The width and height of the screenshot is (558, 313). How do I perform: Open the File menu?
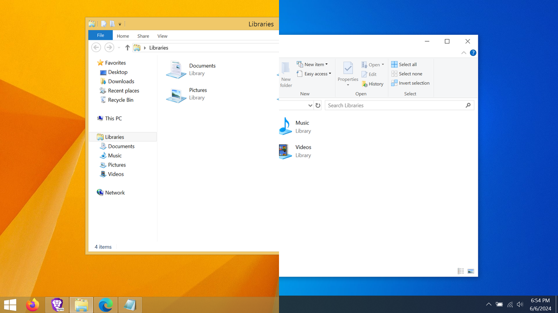coord(100,35)
